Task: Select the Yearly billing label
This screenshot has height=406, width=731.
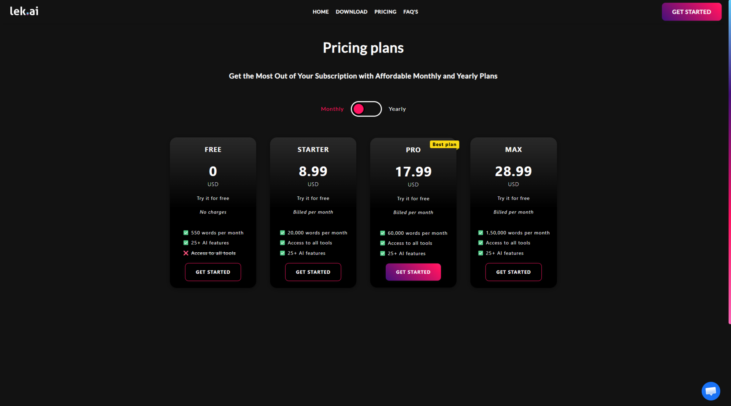Action: click(x=397, y=109)
